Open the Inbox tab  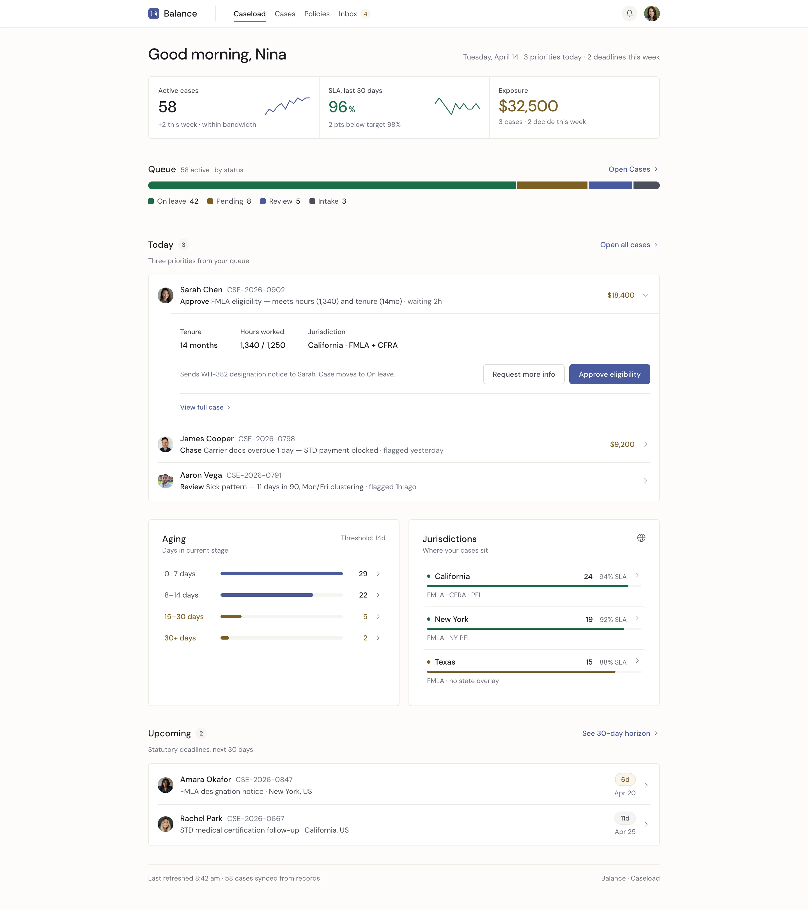[347, 14]
